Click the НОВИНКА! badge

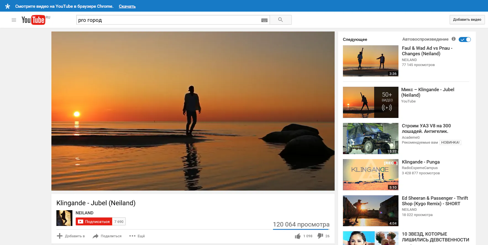click(450, 143)
